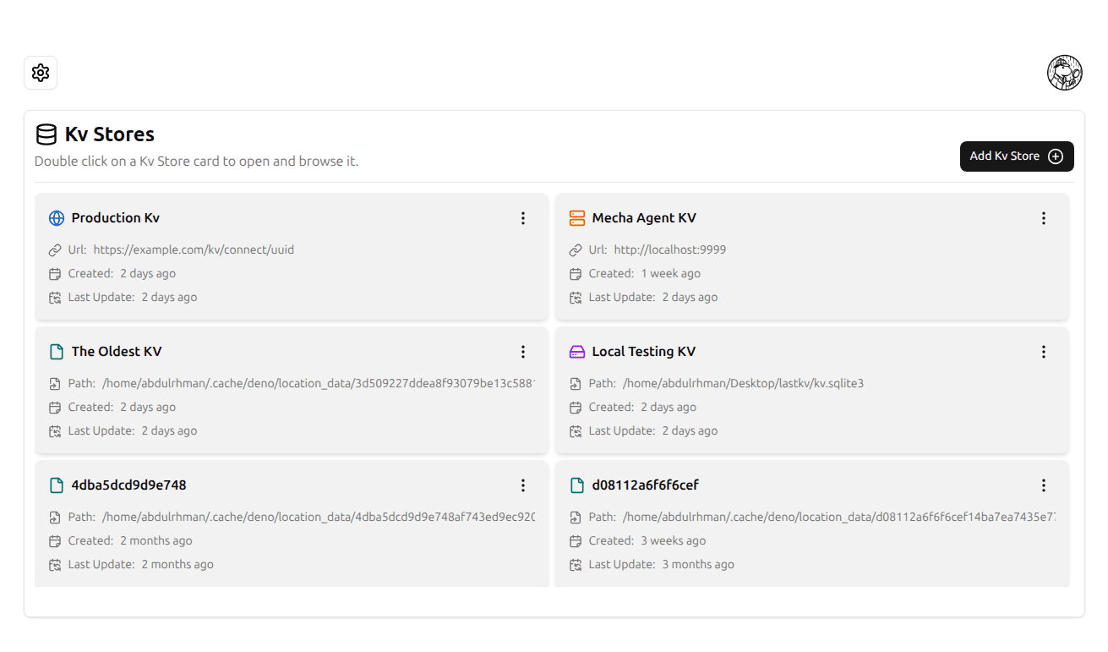Click the purple drive icon for Local Testing KV
Viewport: 1108px width, 652px height.
[577, 352]
